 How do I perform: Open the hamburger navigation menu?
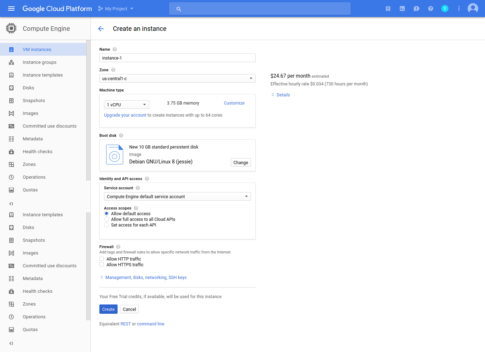click(x=11, y=9)
